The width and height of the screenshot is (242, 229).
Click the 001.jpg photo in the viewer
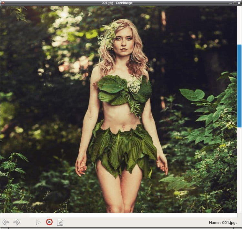pos(118,110)
